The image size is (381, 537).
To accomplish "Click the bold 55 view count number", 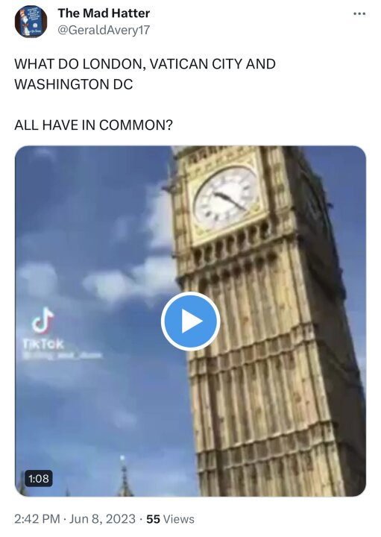I will coord(153,519).
